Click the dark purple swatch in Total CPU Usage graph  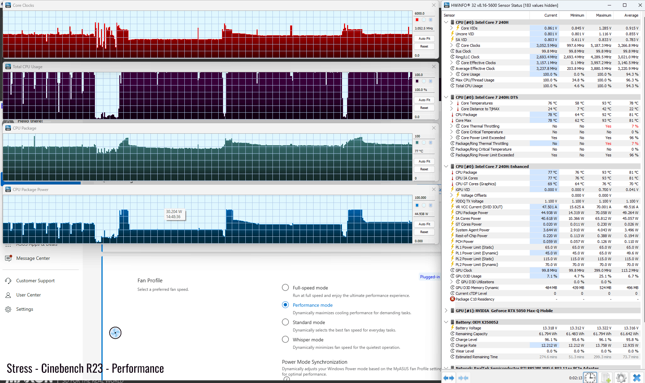(x=417, y=81)
